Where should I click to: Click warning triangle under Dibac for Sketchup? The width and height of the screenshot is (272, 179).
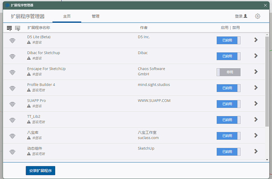point(29,58)
